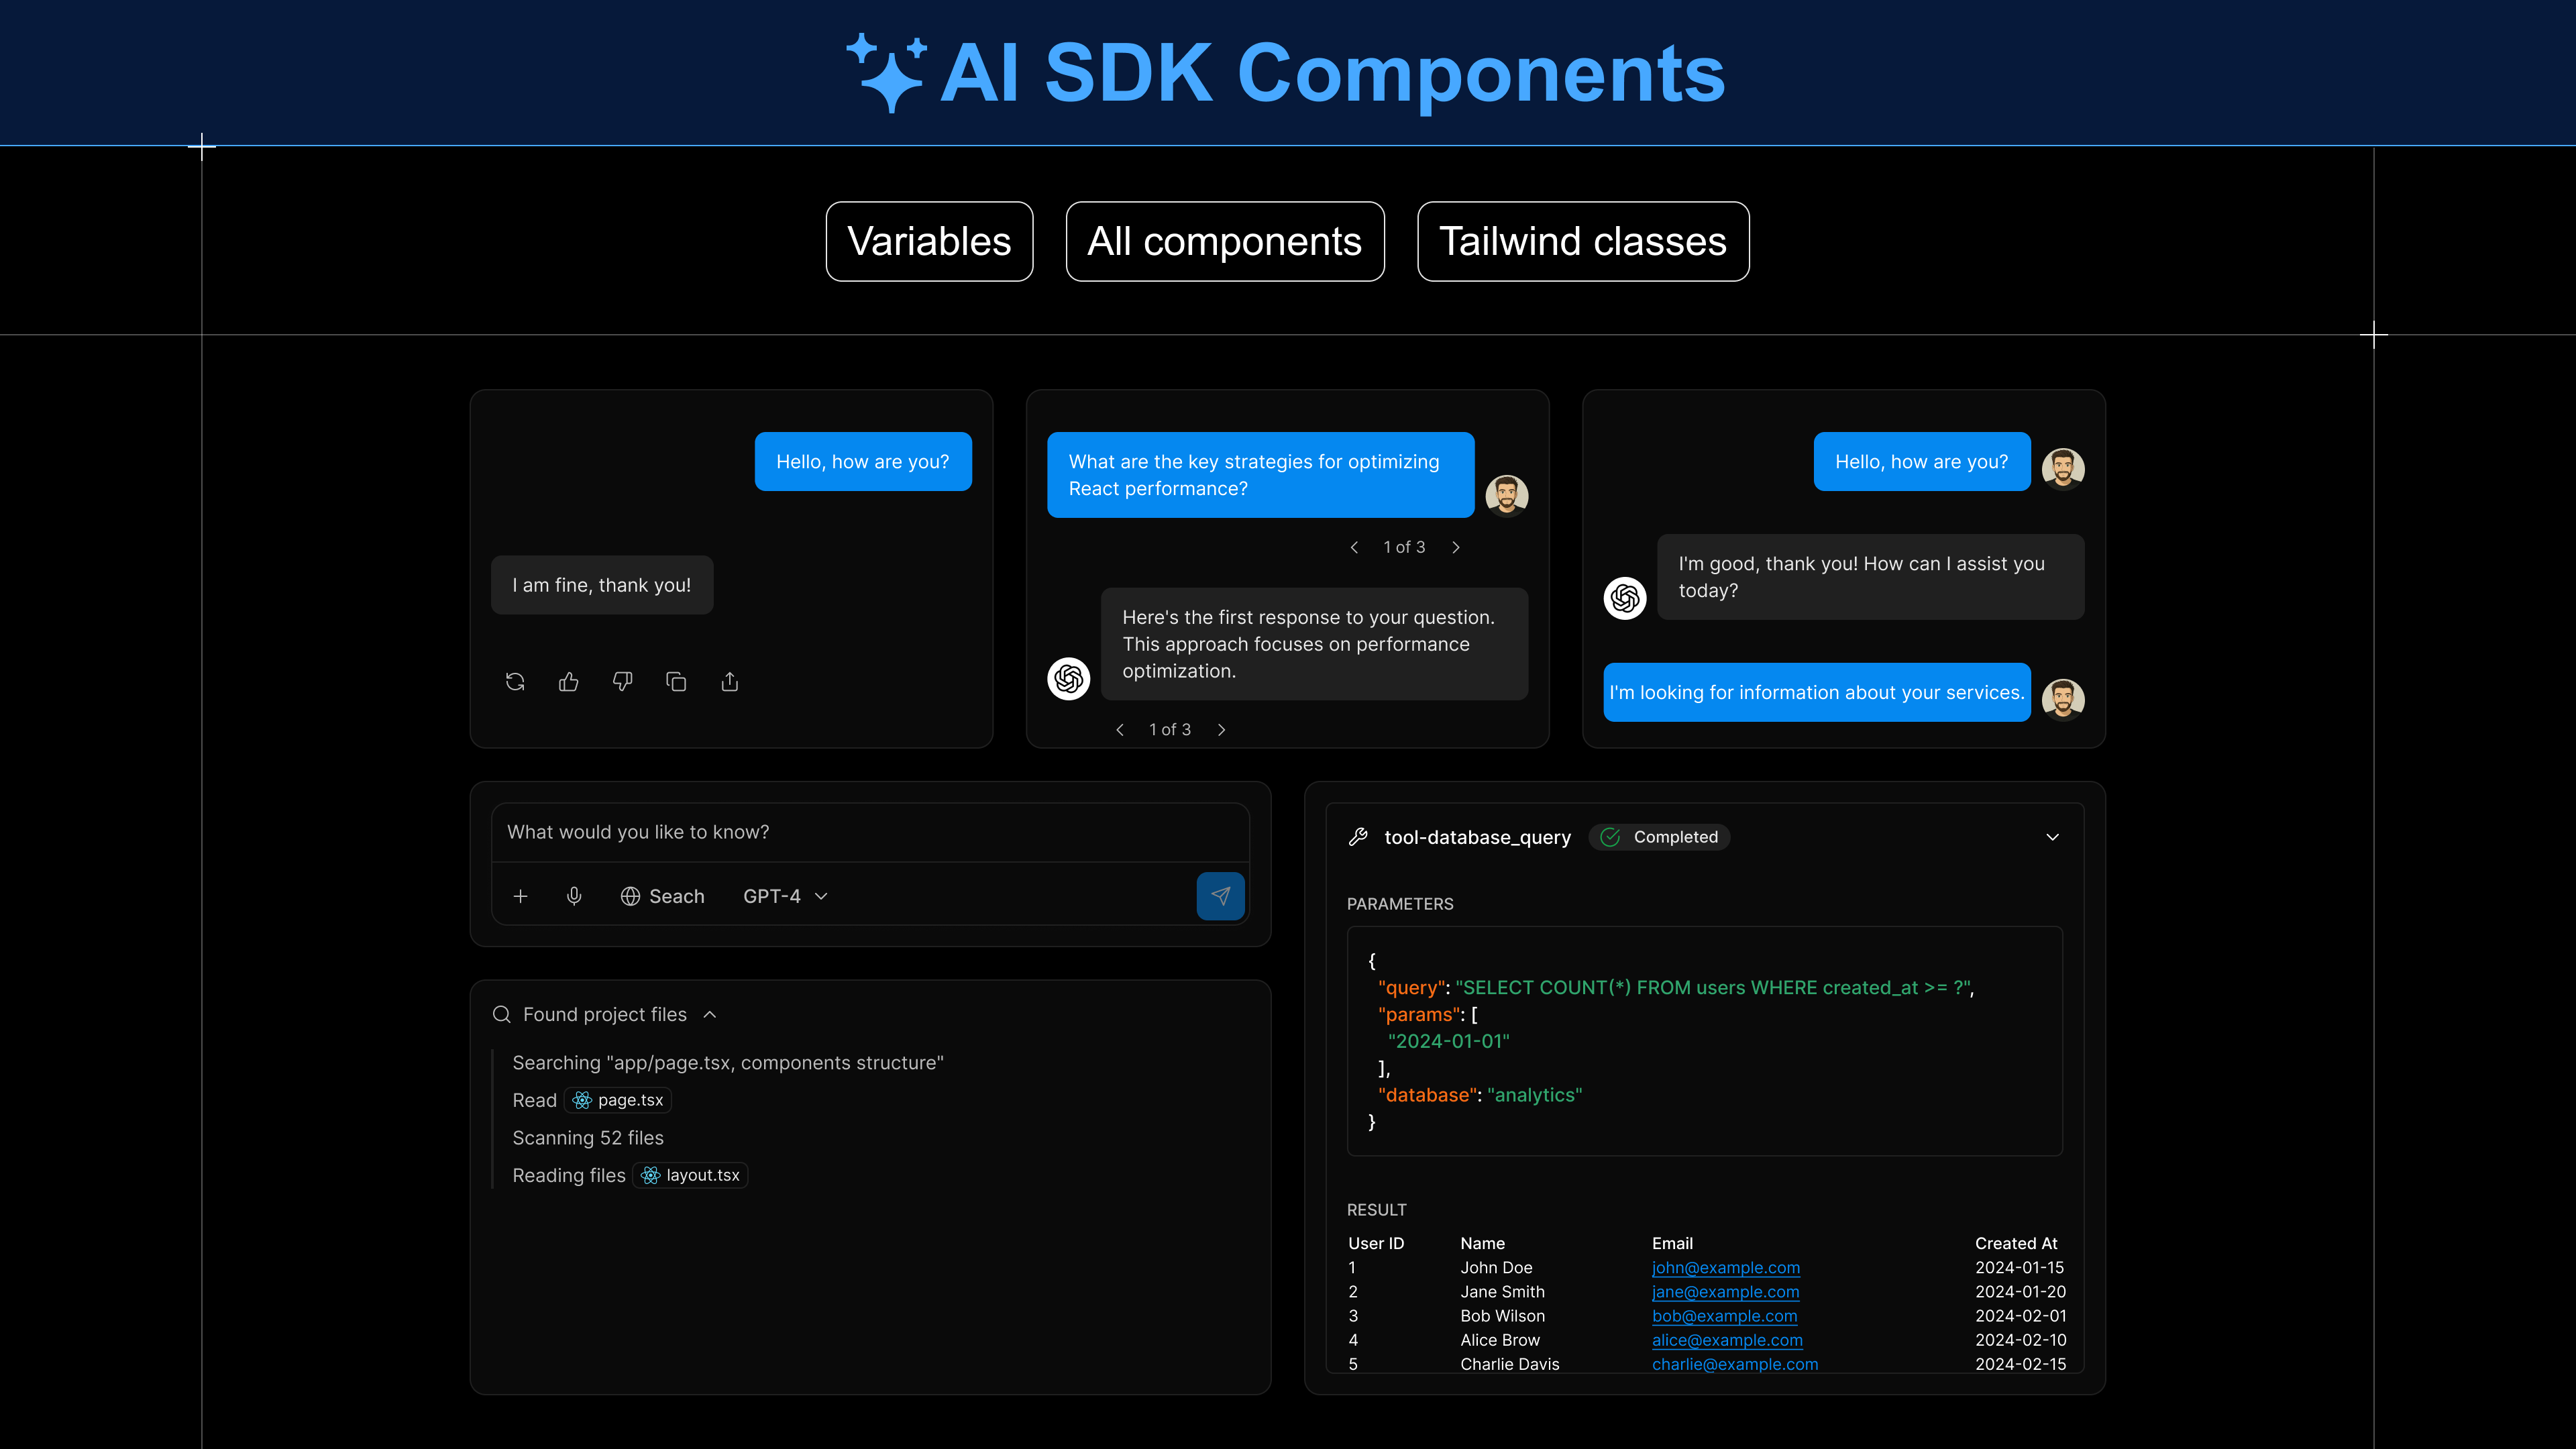Open the GPT-4 model dropdown
The width and height of the screenshot is (2576, 1449).
tap(785, 896)
